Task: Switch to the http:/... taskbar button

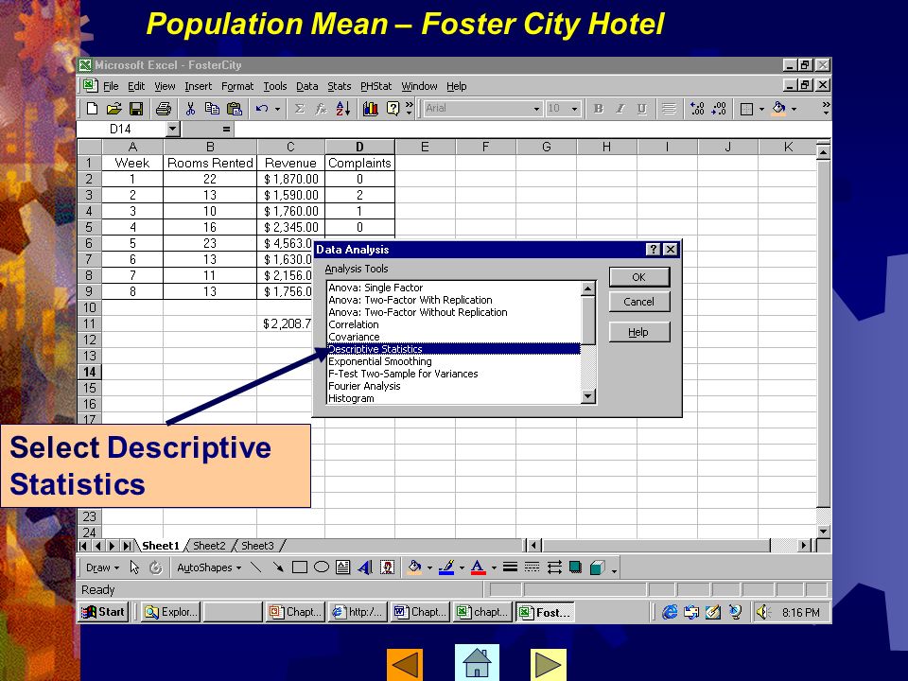Action: point(358,612)
